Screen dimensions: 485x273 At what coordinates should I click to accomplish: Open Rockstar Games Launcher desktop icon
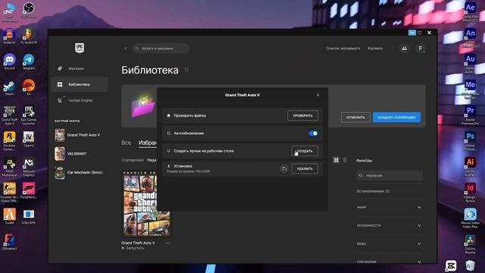point(9,141)
